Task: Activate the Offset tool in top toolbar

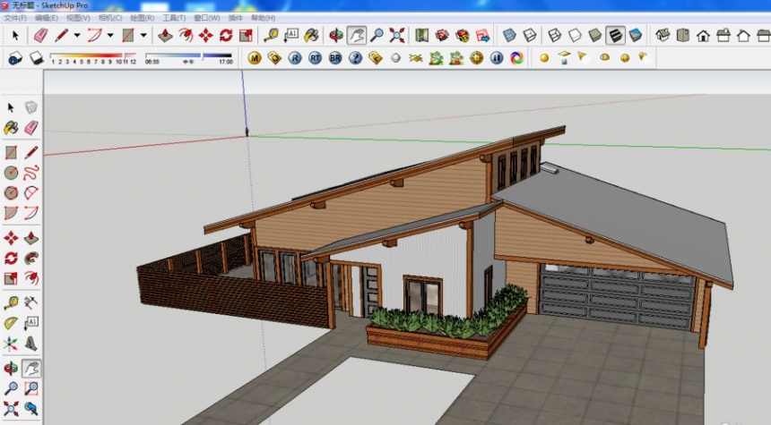Action: click(186, 35)
